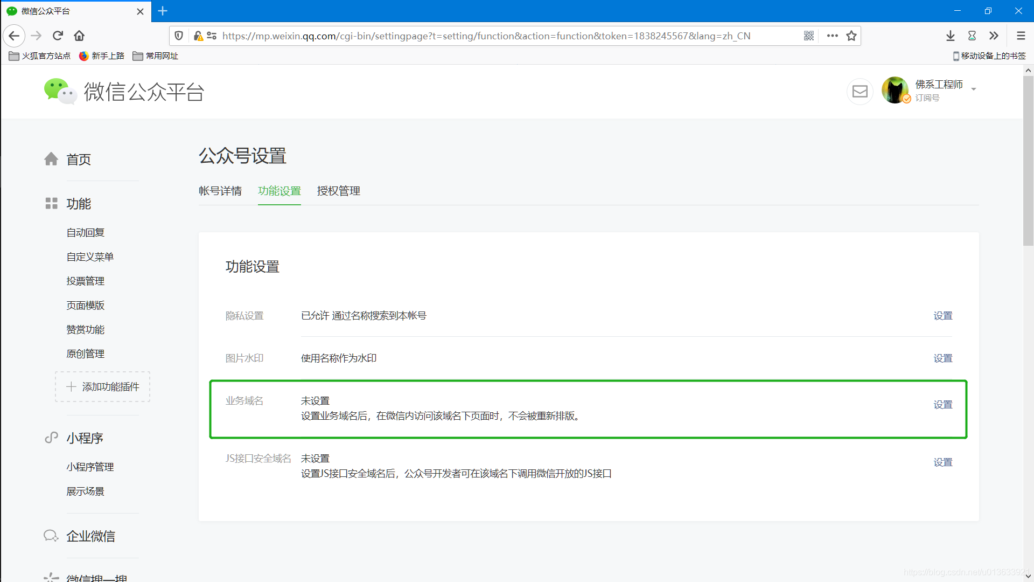The height and width of the screenshot is (582, 1034).
Task: Open 自定义菜单 in the sidebar
Action: pyautogui.click(x=90, y=257)
